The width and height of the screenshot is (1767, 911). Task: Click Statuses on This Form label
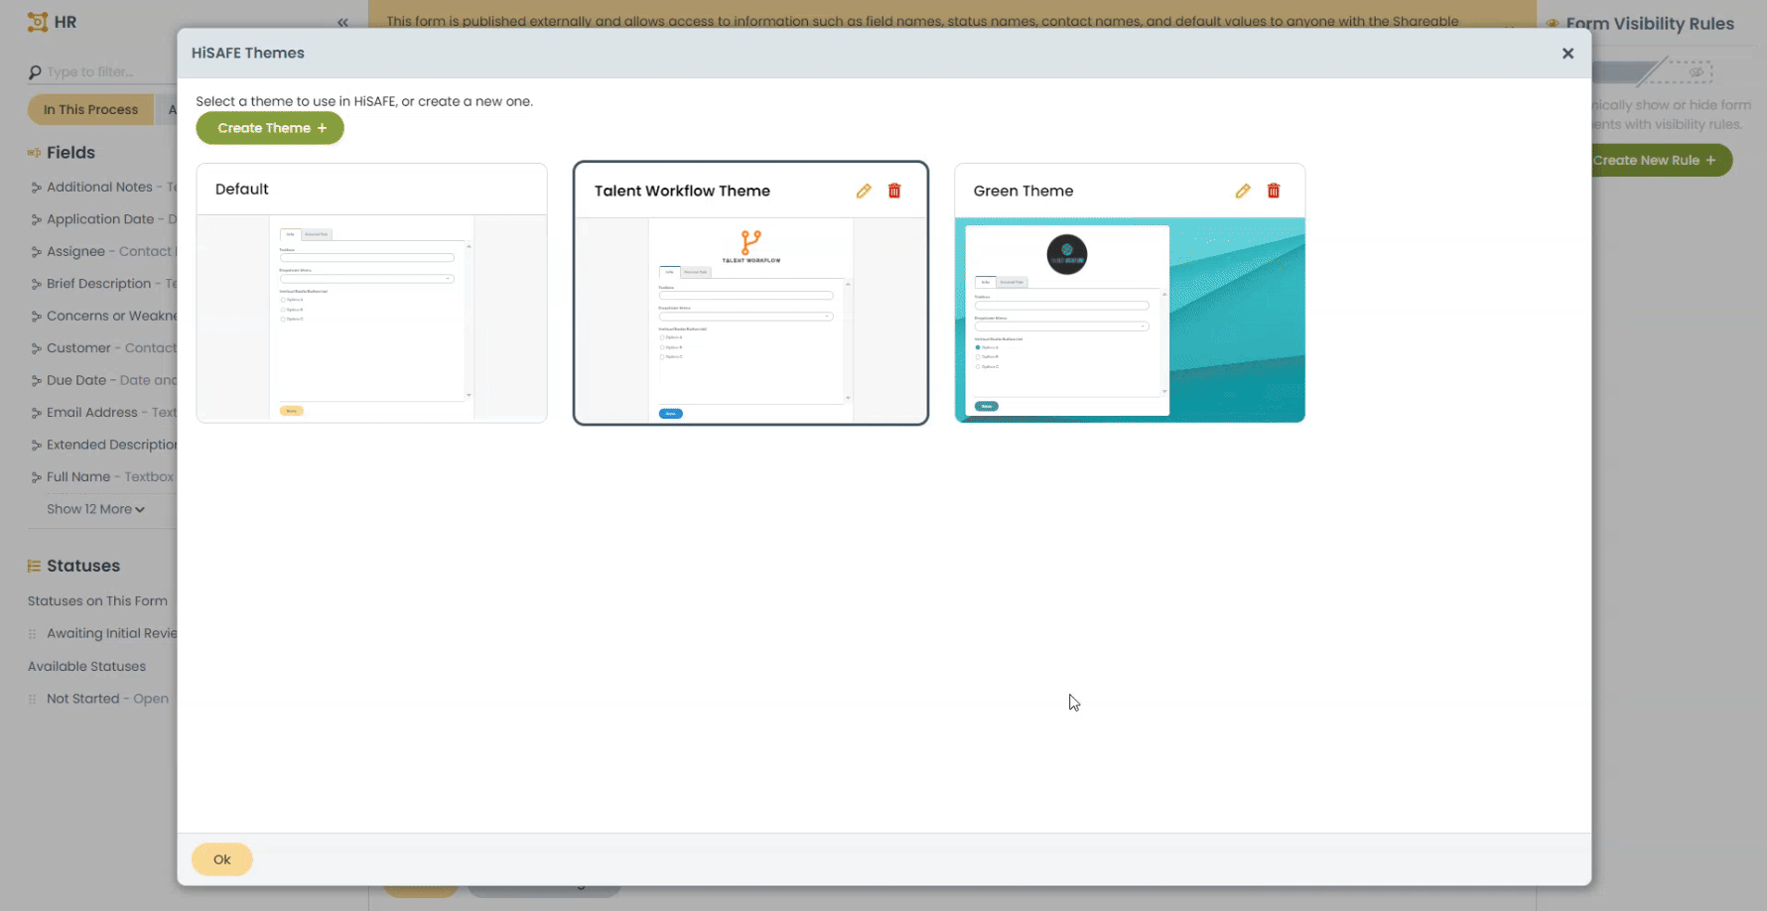coord(97,601)
